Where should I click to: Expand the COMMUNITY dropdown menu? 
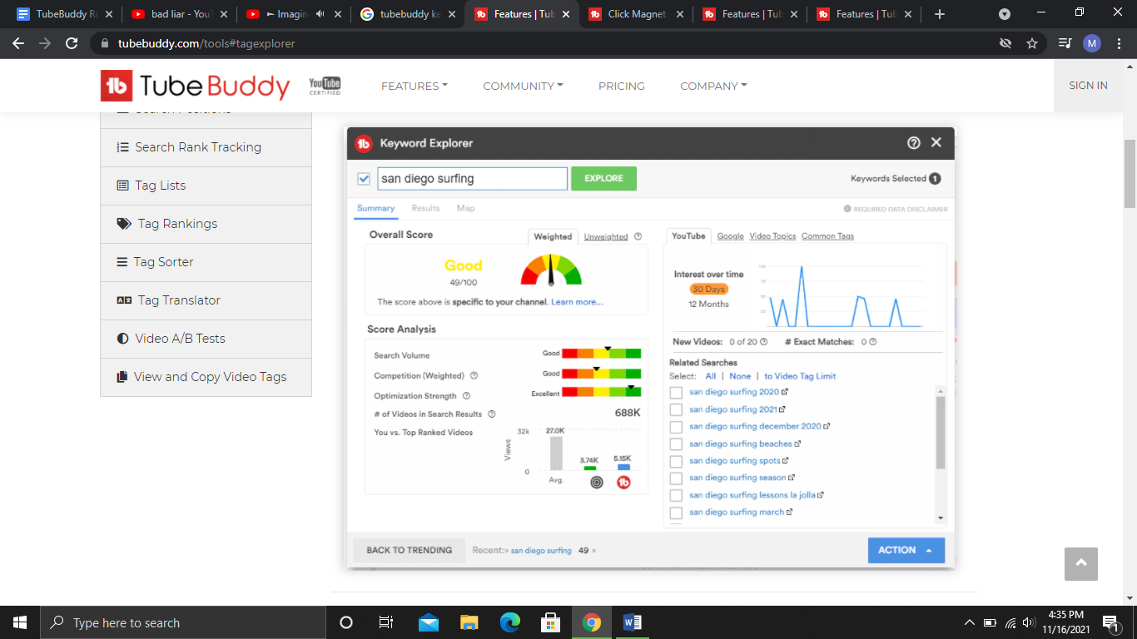tap(523, 86)
